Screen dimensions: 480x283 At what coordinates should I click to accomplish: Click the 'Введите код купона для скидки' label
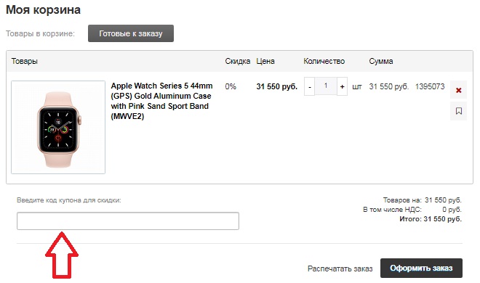point(69,200)
